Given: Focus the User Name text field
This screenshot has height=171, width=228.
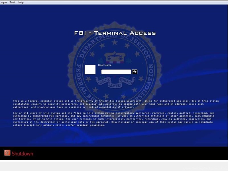Looking at the screenshot, I should point(116,72).
